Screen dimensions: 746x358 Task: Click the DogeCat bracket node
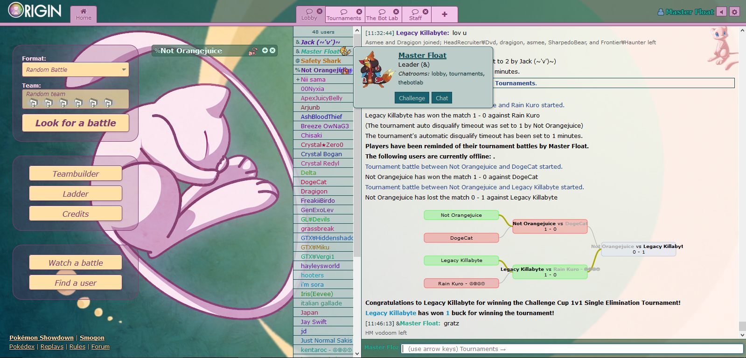click(x=461, y=238)
